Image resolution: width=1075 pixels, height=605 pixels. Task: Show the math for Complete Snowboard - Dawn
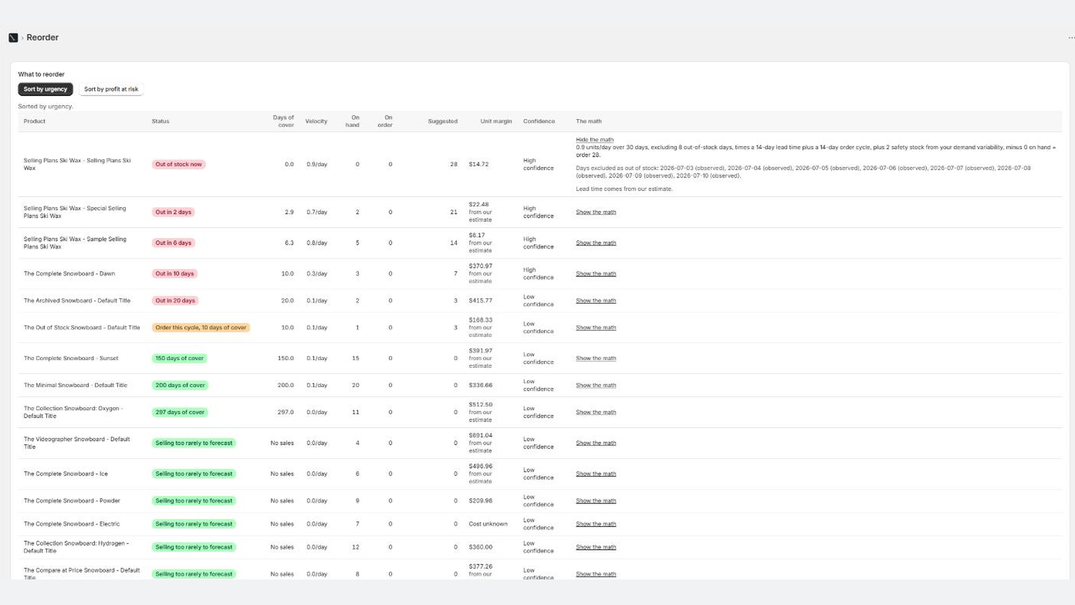coord(596,274)
